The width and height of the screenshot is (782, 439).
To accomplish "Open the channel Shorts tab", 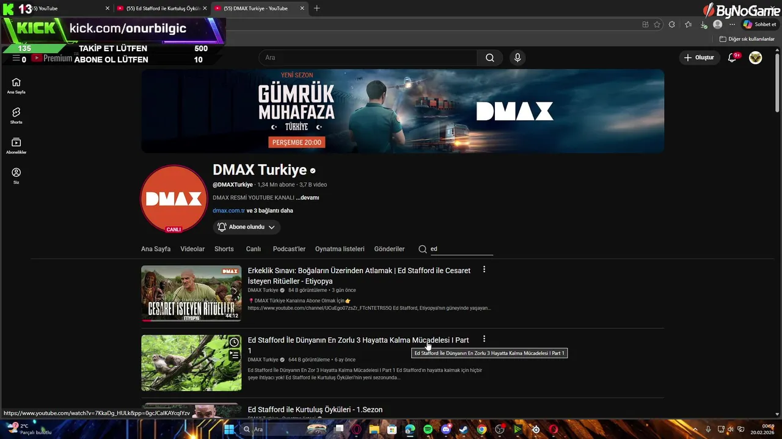I will 224,249.
